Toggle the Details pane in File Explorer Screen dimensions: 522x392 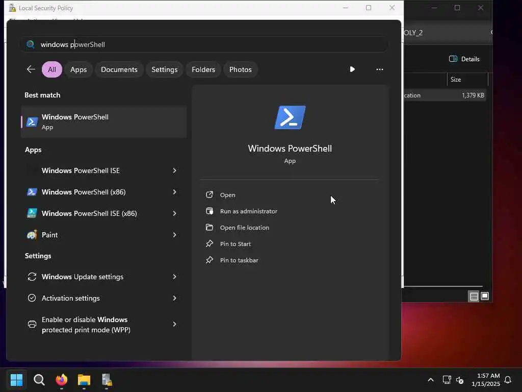tap(464, 59)
